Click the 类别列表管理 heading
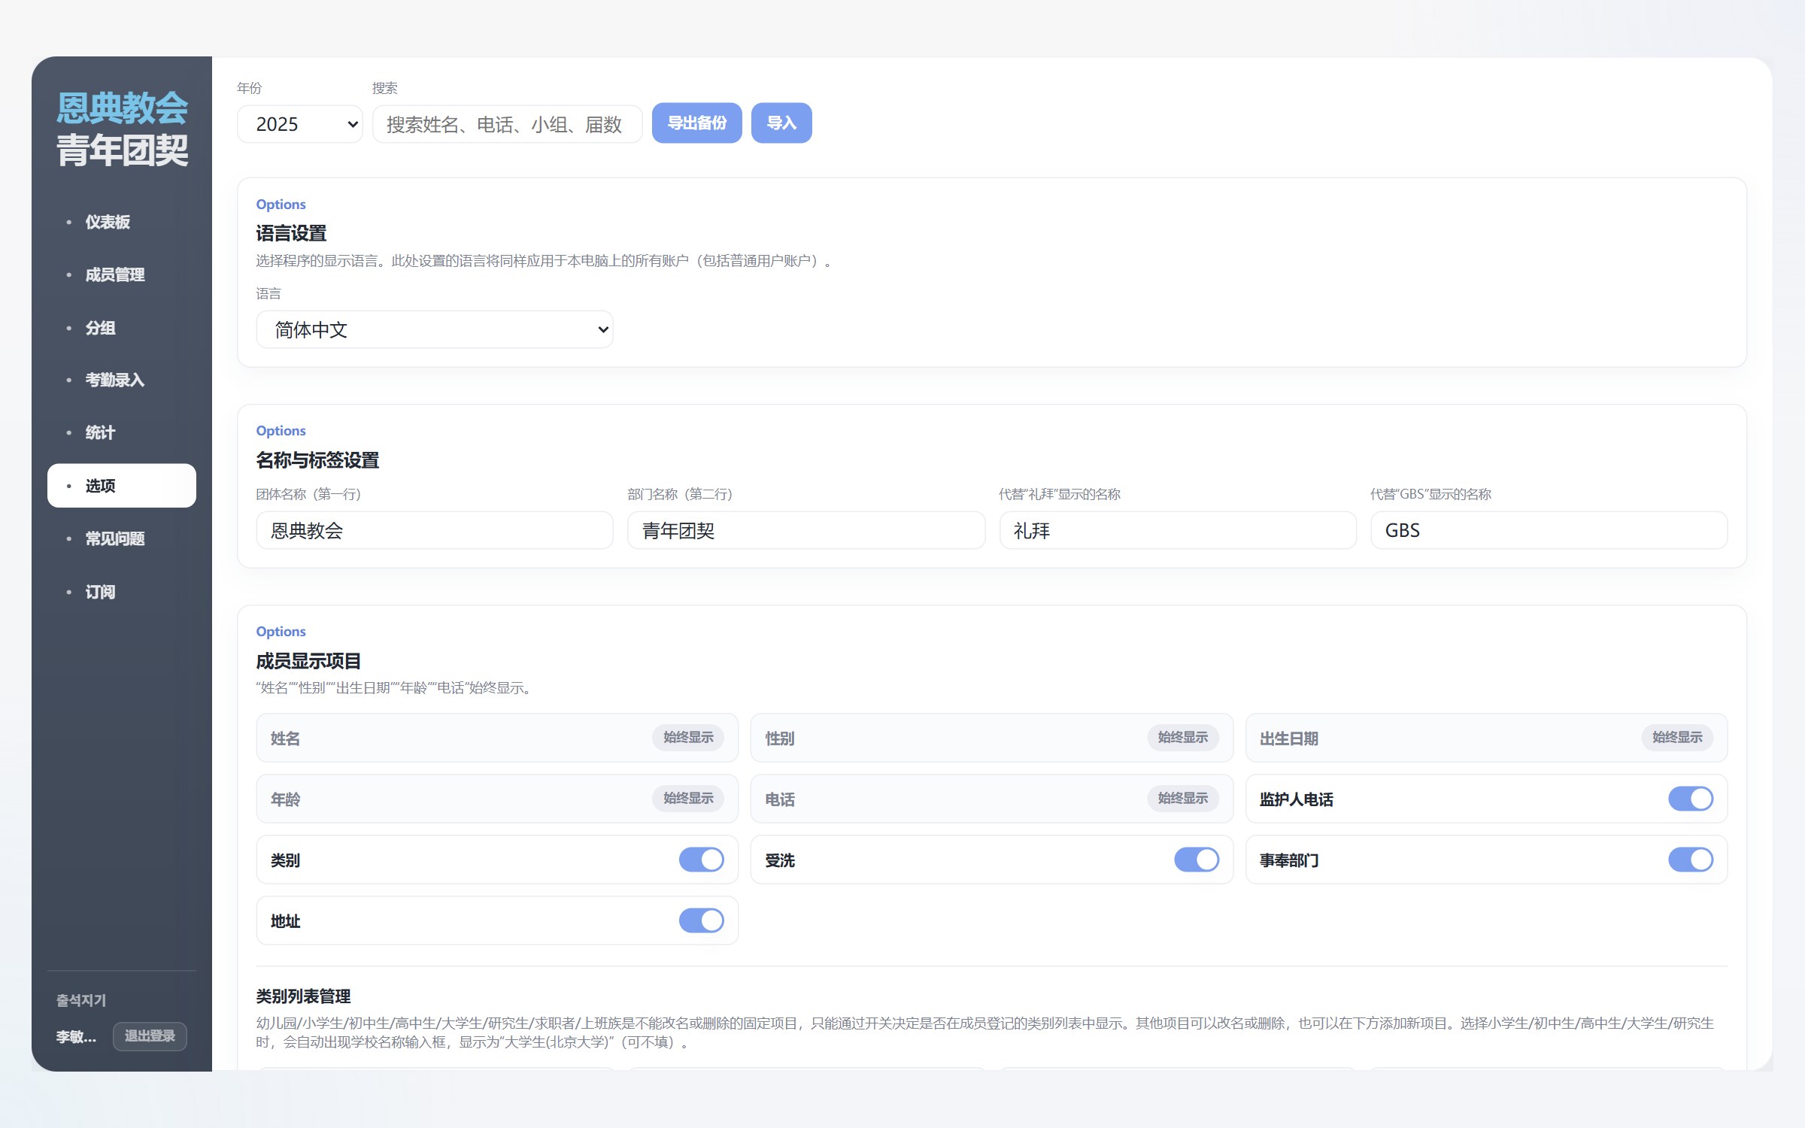This screenshot has width=1805, height=1128. pyautogui.click(x=303, y=996)
